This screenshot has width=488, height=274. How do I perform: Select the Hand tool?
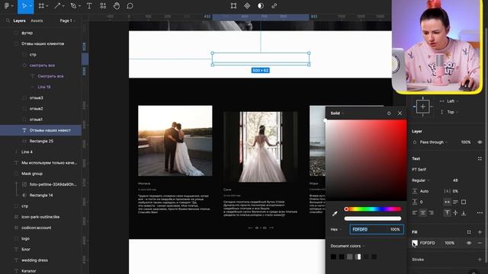pyautogui.click(x=117, y=6)
